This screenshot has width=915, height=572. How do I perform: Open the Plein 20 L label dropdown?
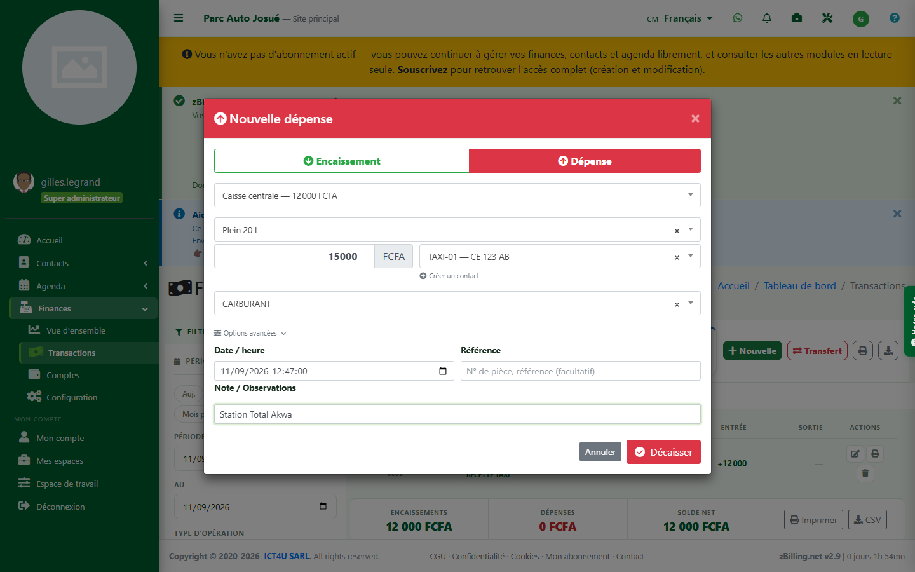[x=457, y=229]
